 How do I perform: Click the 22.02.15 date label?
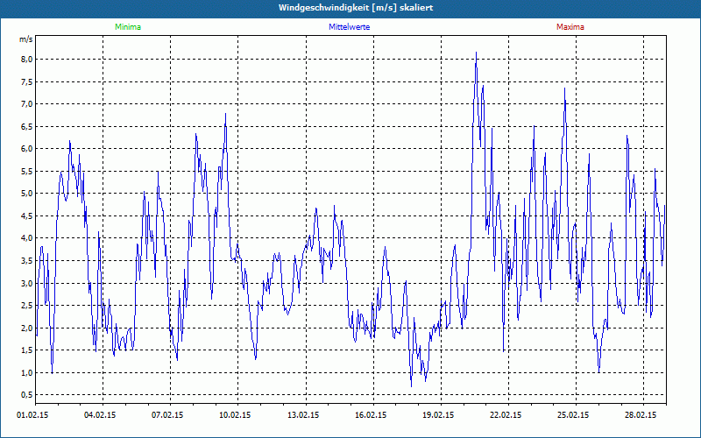(506, 415)
